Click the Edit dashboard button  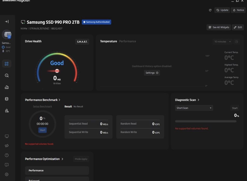(x=238, y=27)
